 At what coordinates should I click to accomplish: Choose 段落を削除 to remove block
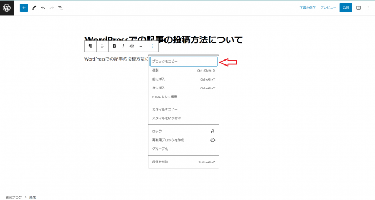[x=183, y=162]
